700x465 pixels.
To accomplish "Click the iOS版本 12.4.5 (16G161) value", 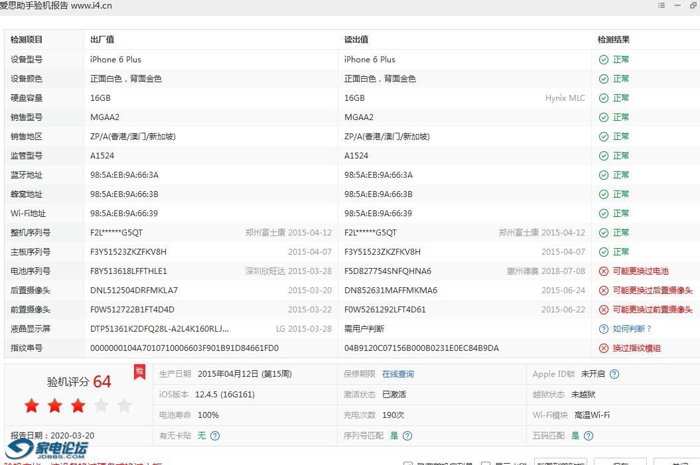I will pos(224,395).
